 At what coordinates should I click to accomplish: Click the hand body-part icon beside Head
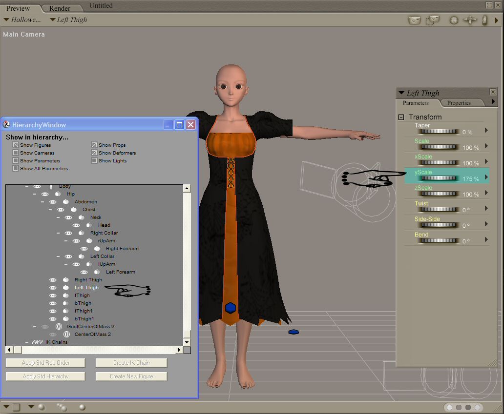pyautogui.click(x=89, y=225)
